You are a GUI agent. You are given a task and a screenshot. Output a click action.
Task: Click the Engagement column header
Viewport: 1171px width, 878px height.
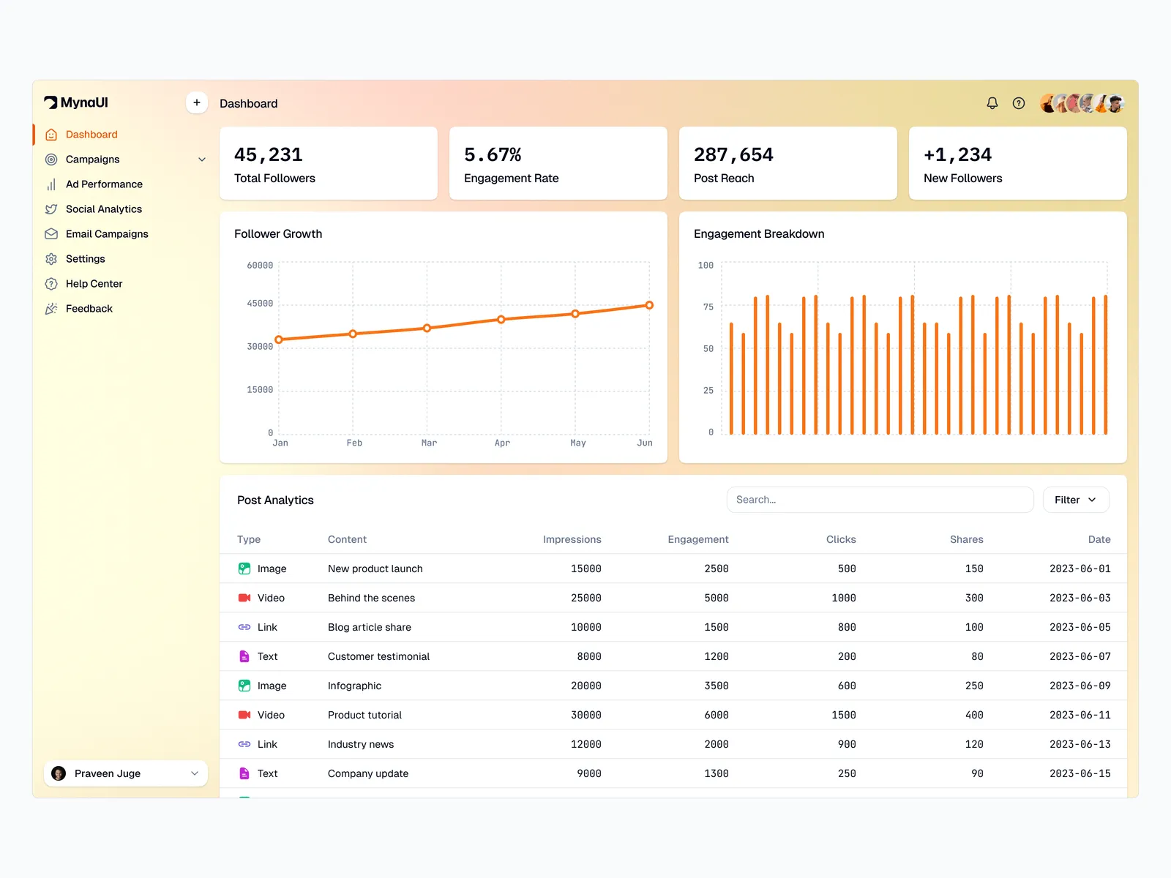(697, 539)
